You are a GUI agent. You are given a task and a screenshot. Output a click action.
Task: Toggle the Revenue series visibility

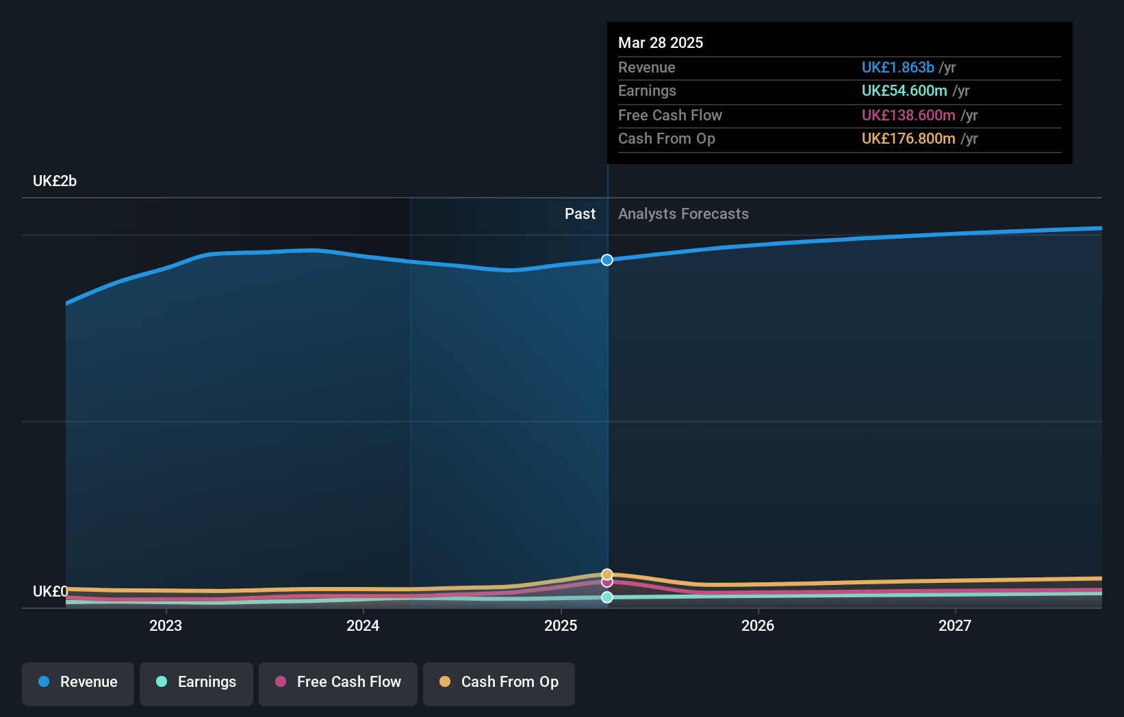77,682
